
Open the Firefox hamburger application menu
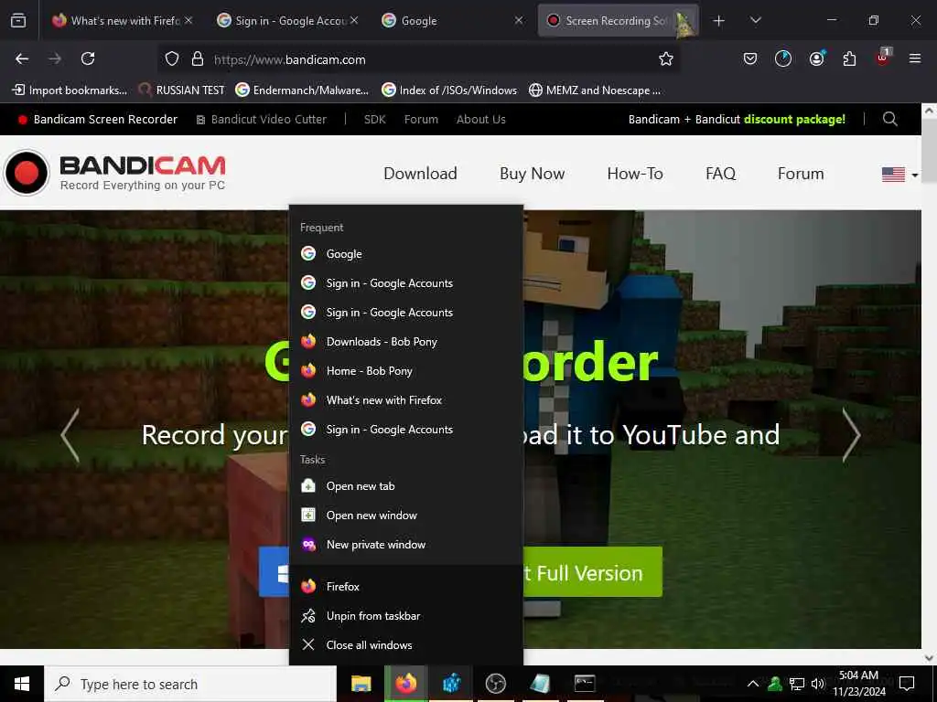point(915,58)
